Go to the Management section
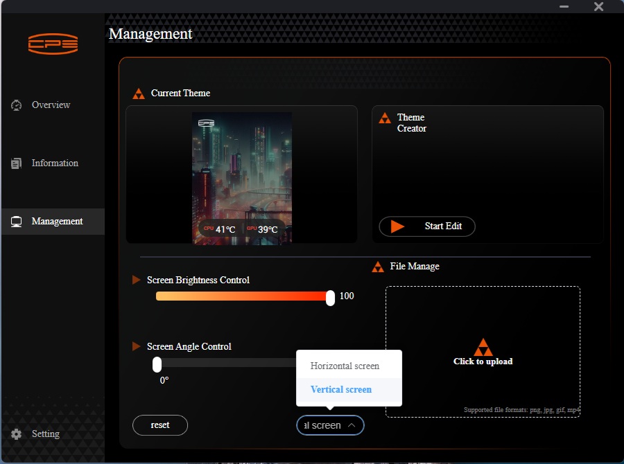Image resolution: width=624 pixels, height=464 pixels. (x=53, y=222)
